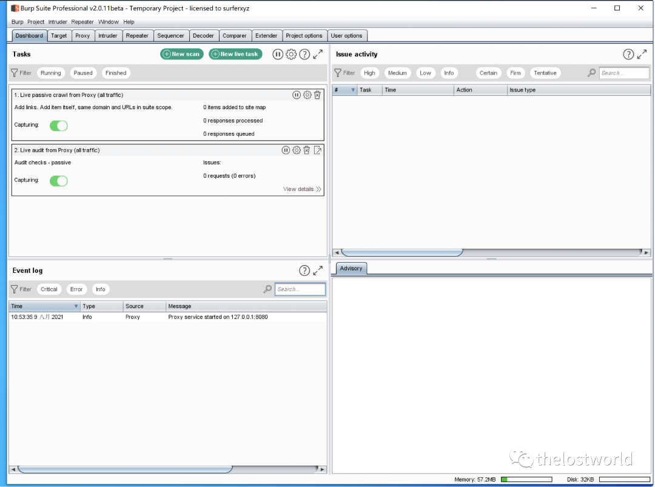Toggle the Firm confidence filter
The image size is (655, 487).
516,73
